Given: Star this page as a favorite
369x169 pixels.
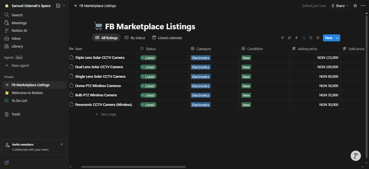Looking at the screenshot, I should [x=355, y=6].
